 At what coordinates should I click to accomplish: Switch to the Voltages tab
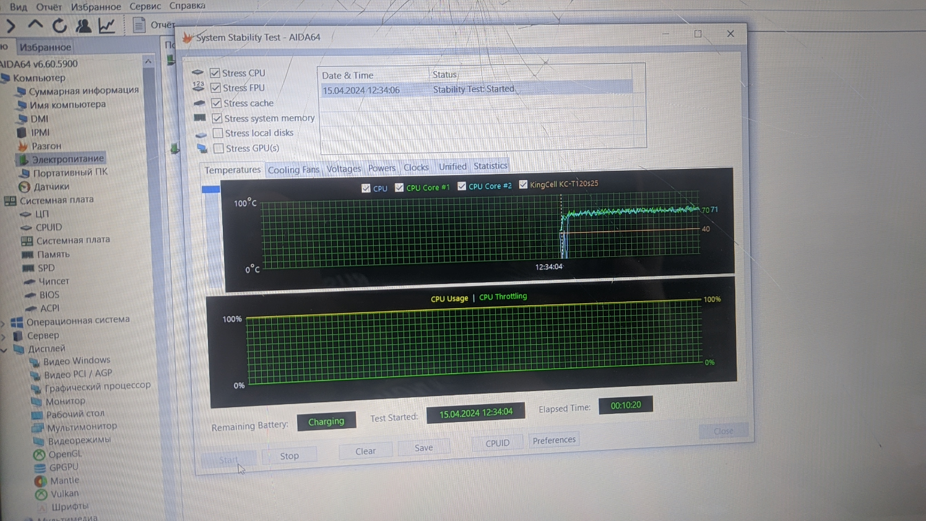pyautogui.click(x=344, y=168)
